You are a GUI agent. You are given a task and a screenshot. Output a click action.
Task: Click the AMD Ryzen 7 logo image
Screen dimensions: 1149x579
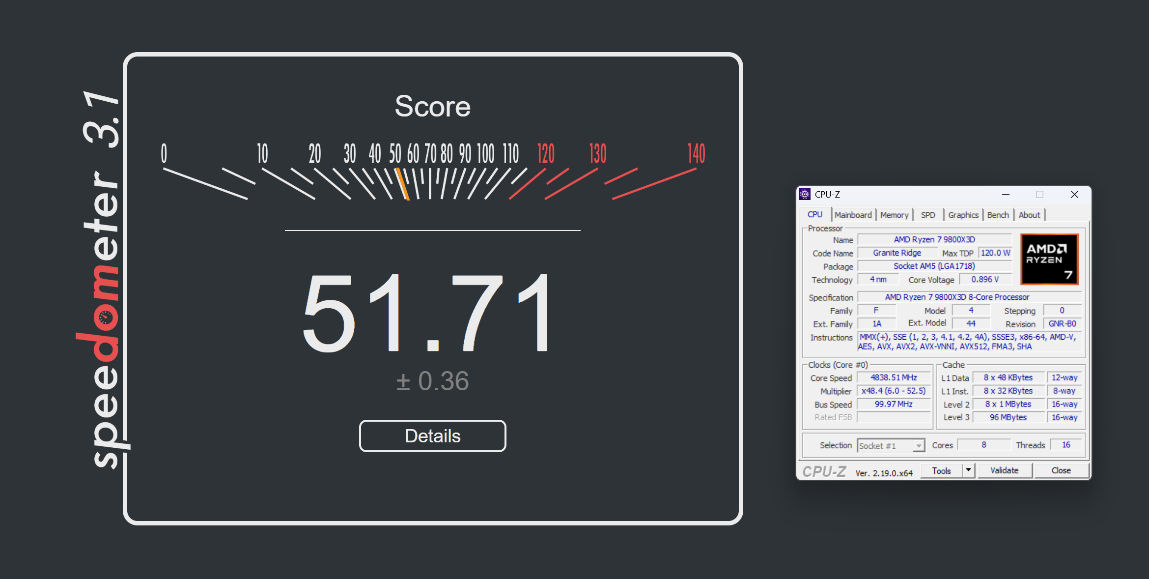coord(1049,260)
